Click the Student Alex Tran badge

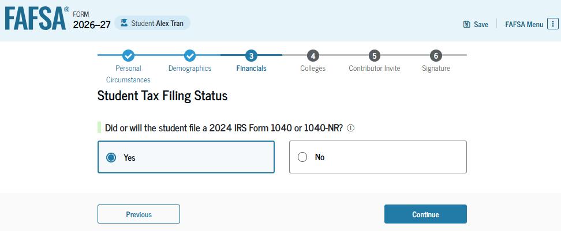pyautogui.click(x=152, y=23)
